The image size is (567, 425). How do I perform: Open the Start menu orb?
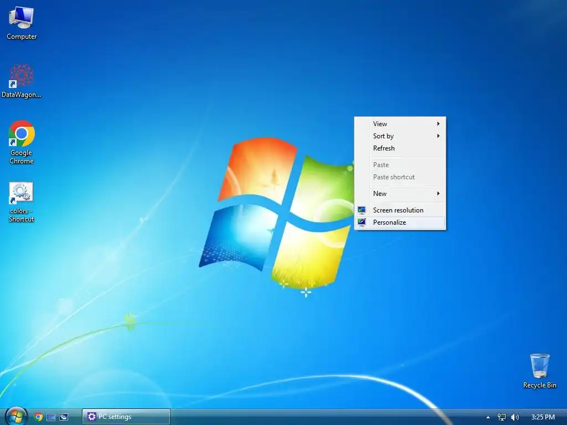(x=16, y=416)
